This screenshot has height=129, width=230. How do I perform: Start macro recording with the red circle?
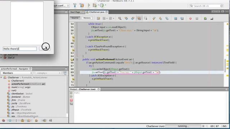tap(190, 18)
